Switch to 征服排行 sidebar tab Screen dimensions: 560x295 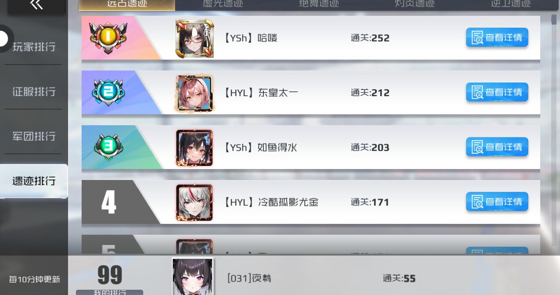(x=34, y=91)
